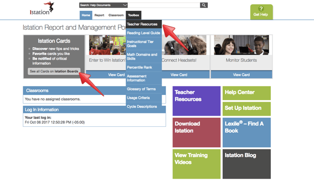
Task: Click 'Favorite cards you like' bullet
Action: (x=51, y=54)
